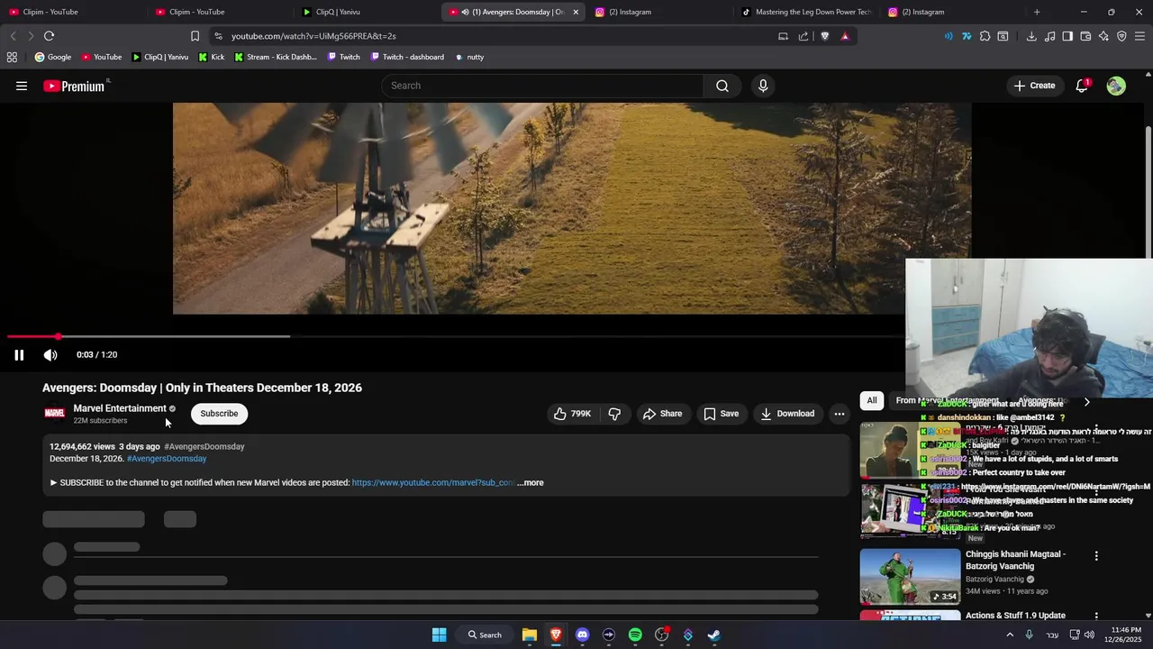Screen dimensions: 1153x649
Task: Open the nutty bookmark
Action: point(469,57)
